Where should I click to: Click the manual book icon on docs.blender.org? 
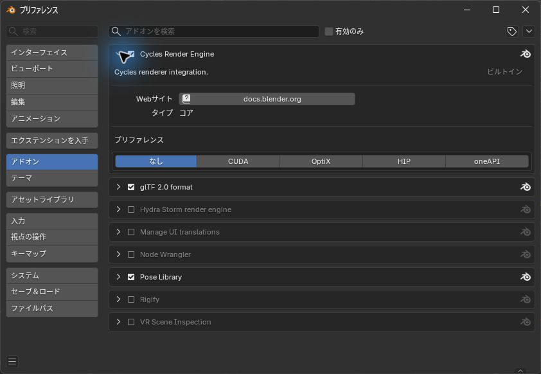pyautogui.click(x=186, y=99)
